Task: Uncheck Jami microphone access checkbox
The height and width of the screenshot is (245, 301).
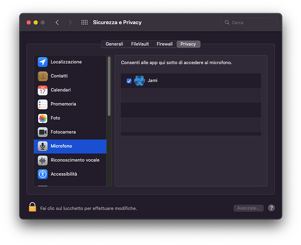Action: [x=129, y=81]
